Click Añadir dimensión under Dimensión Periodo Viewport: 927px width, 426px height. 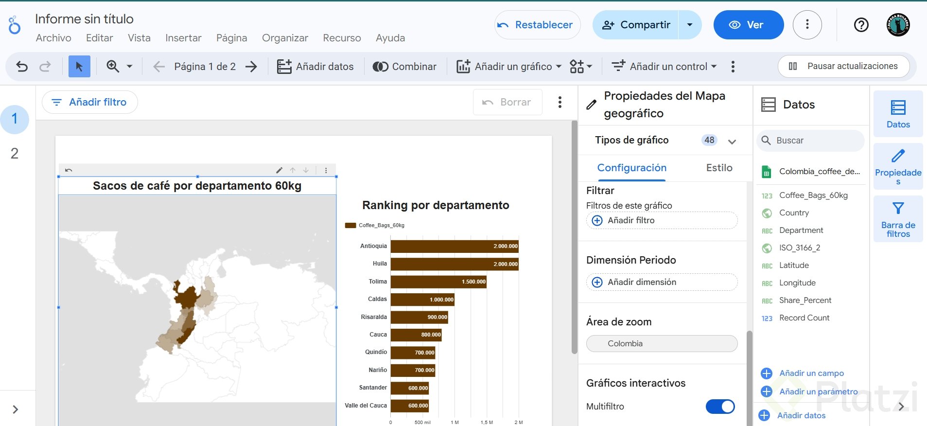(662, 282)
